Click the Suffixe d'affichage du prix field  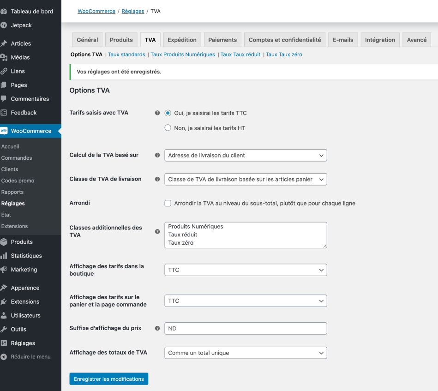246,329
